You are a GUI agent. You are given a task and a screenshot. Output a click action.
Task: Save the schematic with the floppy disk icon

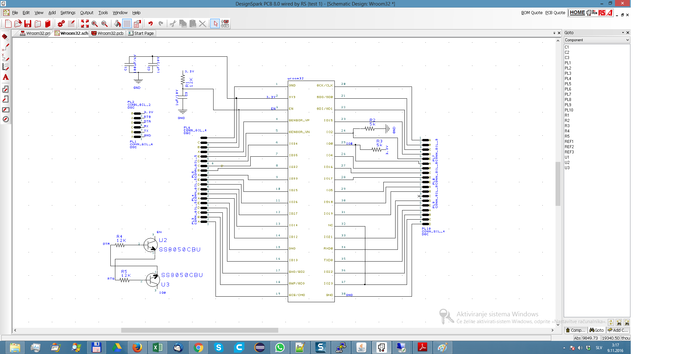28,24
